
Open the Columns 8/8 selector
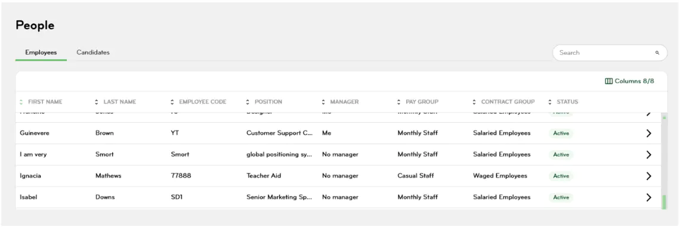click(629, 81)
